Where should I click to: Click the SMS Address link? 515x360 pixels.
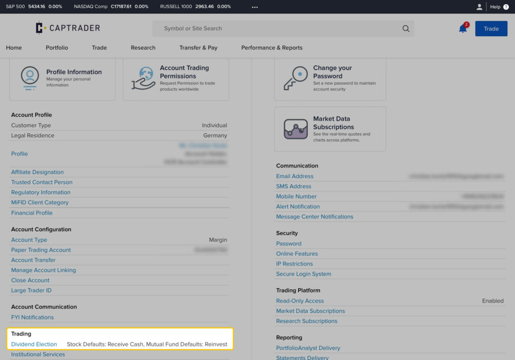click(293, 187)
